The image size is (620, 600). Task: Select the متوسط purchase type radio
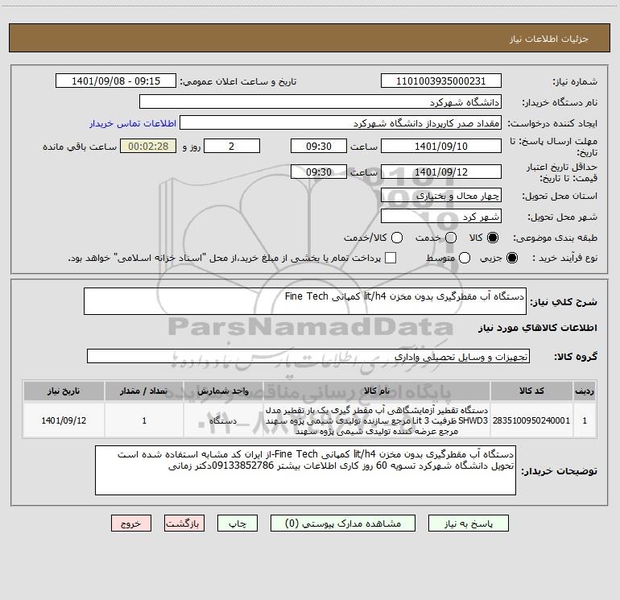pos(465,258)
